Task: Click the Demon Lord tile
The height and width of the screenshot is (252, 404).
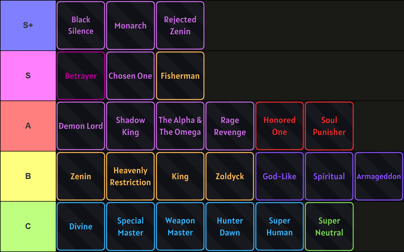Action: tap(81, 126)
